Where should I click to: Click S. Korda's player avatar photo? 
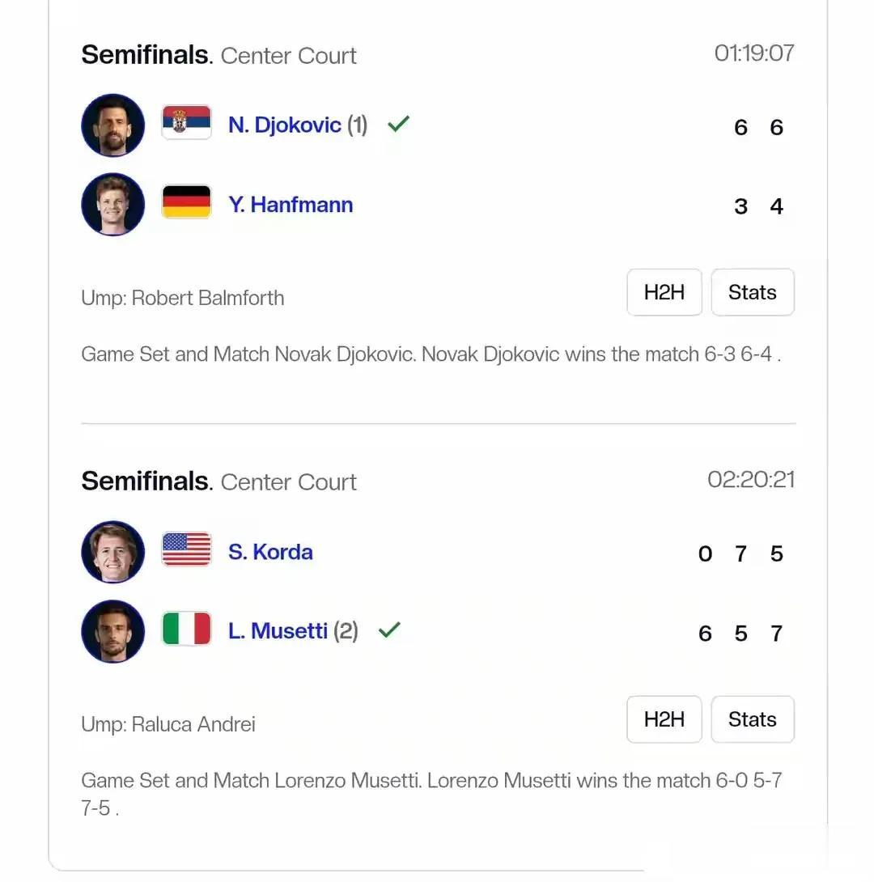(113, 552)
